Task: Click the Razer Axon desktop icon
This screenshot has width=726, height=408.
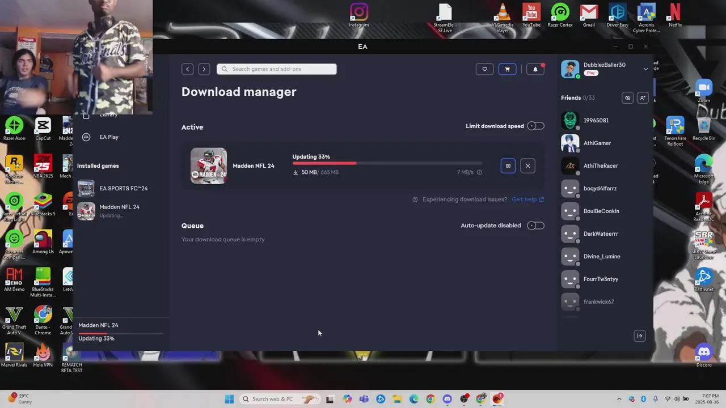Action: tap(14, 129)
